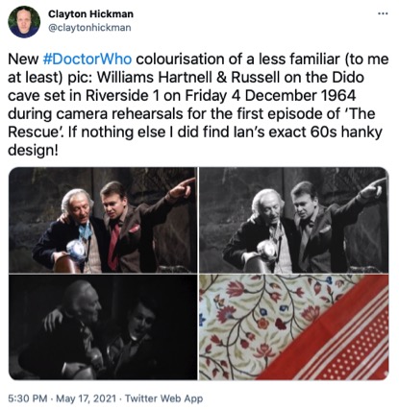This screenshot has height=410, width=399.
Task: Follow the #DoctorWho hashtag link
Action: (87, 60)
